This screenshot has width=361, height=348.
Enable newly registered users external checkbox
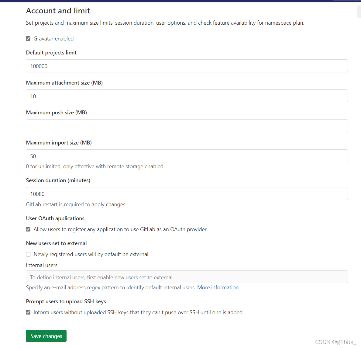coord(28,254)
